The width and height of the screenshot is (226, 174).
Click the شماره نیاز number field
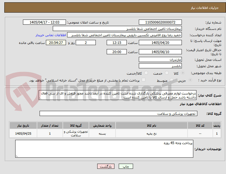click(x=160, y=22)
